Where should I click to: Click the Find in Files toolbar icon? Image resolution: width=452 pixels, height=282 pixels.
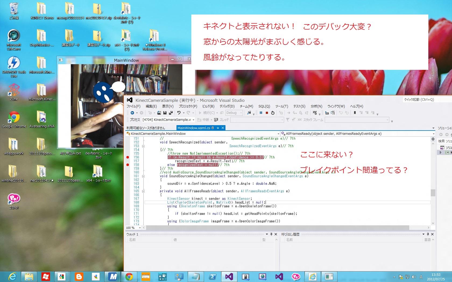click(x=249, y=113)
